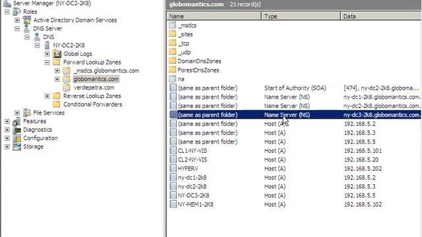Select the CL1-NY-VIS host record
The width and height of the screenshot is (422, 237).
point(295,151)
